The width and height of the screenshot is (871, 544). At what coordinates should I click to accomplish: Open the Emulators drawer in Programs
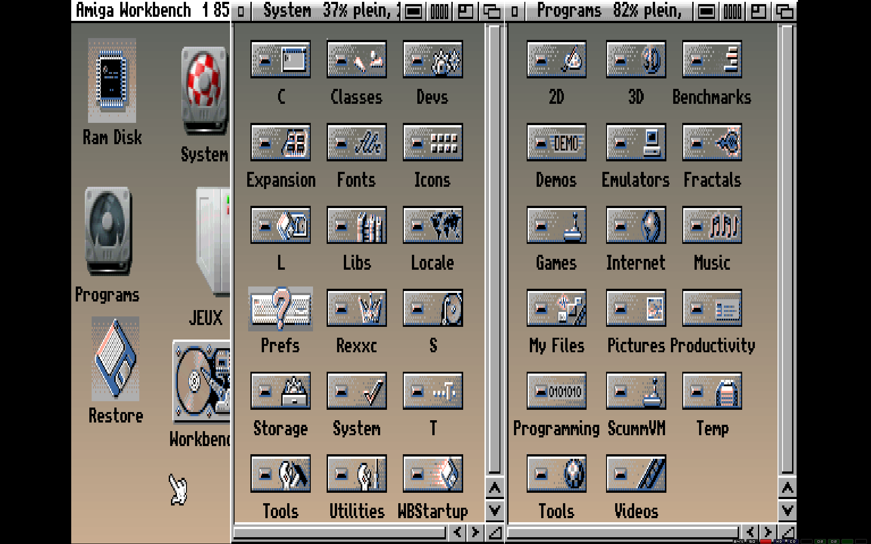(636, 142)
